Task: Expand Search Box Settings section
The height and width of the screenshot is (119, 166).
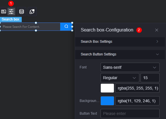Action: coord(120,42)
